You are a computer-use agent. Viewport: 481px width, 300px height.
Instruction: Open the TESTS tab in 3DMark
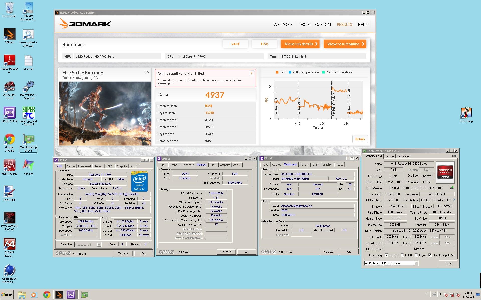coord(304,24)
